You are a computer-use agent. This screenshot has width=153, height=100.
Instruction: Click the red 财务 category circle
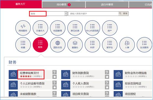(40, 45)
